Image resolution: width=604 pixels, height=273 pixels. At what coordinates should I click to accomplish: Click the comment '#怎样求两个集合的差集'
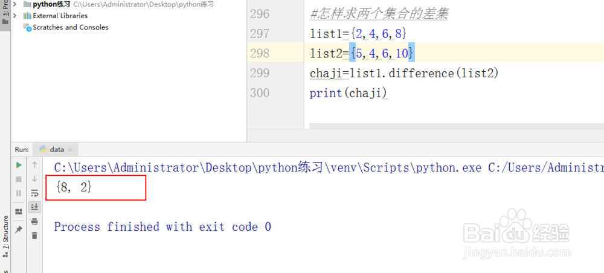pos(379,14)
